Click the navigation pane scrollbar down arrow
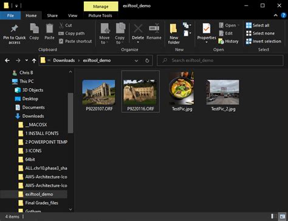The image size is (288, 221). click(70, 209)
